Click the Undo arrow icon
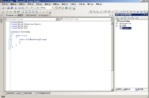149x98 pixels. (27, 8)
